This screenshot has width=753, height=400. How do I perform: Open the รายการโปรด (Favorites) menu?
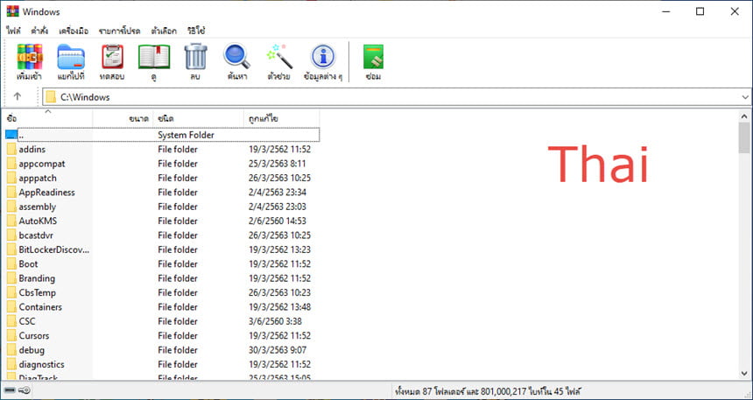point(120,32)
